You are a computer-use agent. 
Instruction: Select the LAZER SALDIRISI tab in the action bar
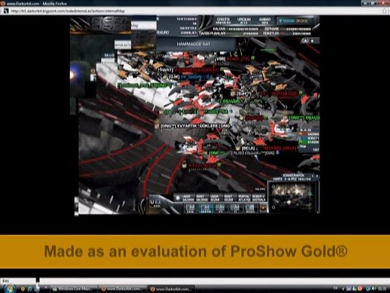click(188, 198)
